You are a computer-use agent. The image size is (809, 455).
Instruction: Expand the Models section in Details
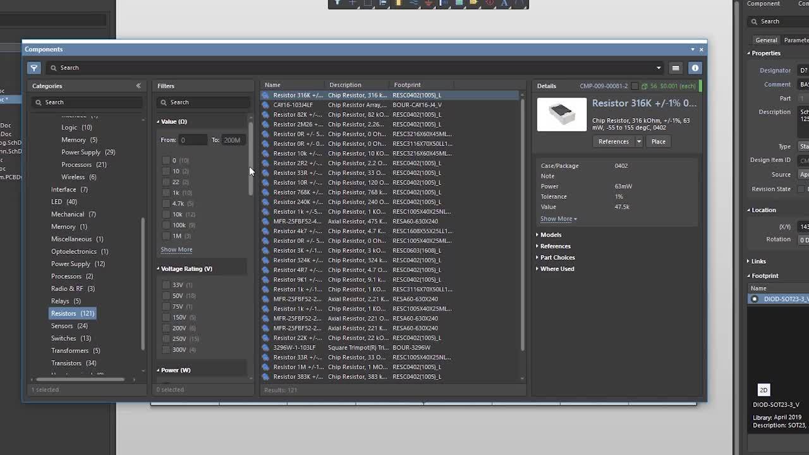(x=550, y=234)
